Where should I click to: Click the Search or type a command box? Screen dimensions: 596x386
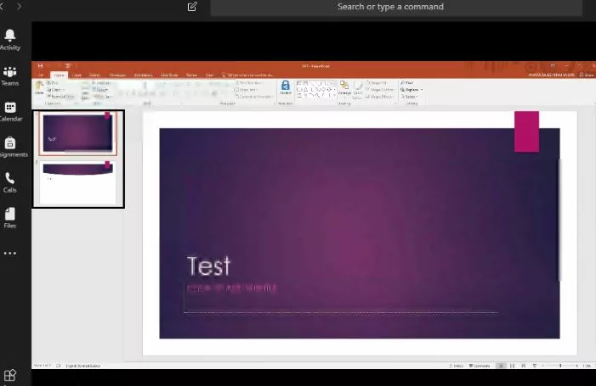[x=396, y=7]
